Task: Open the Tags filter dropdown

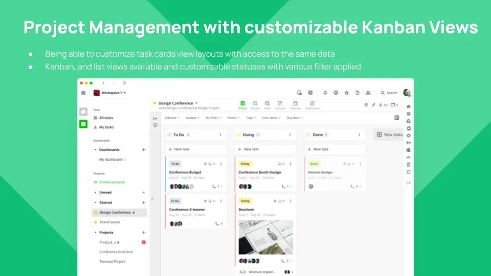Action: (251, 118)
